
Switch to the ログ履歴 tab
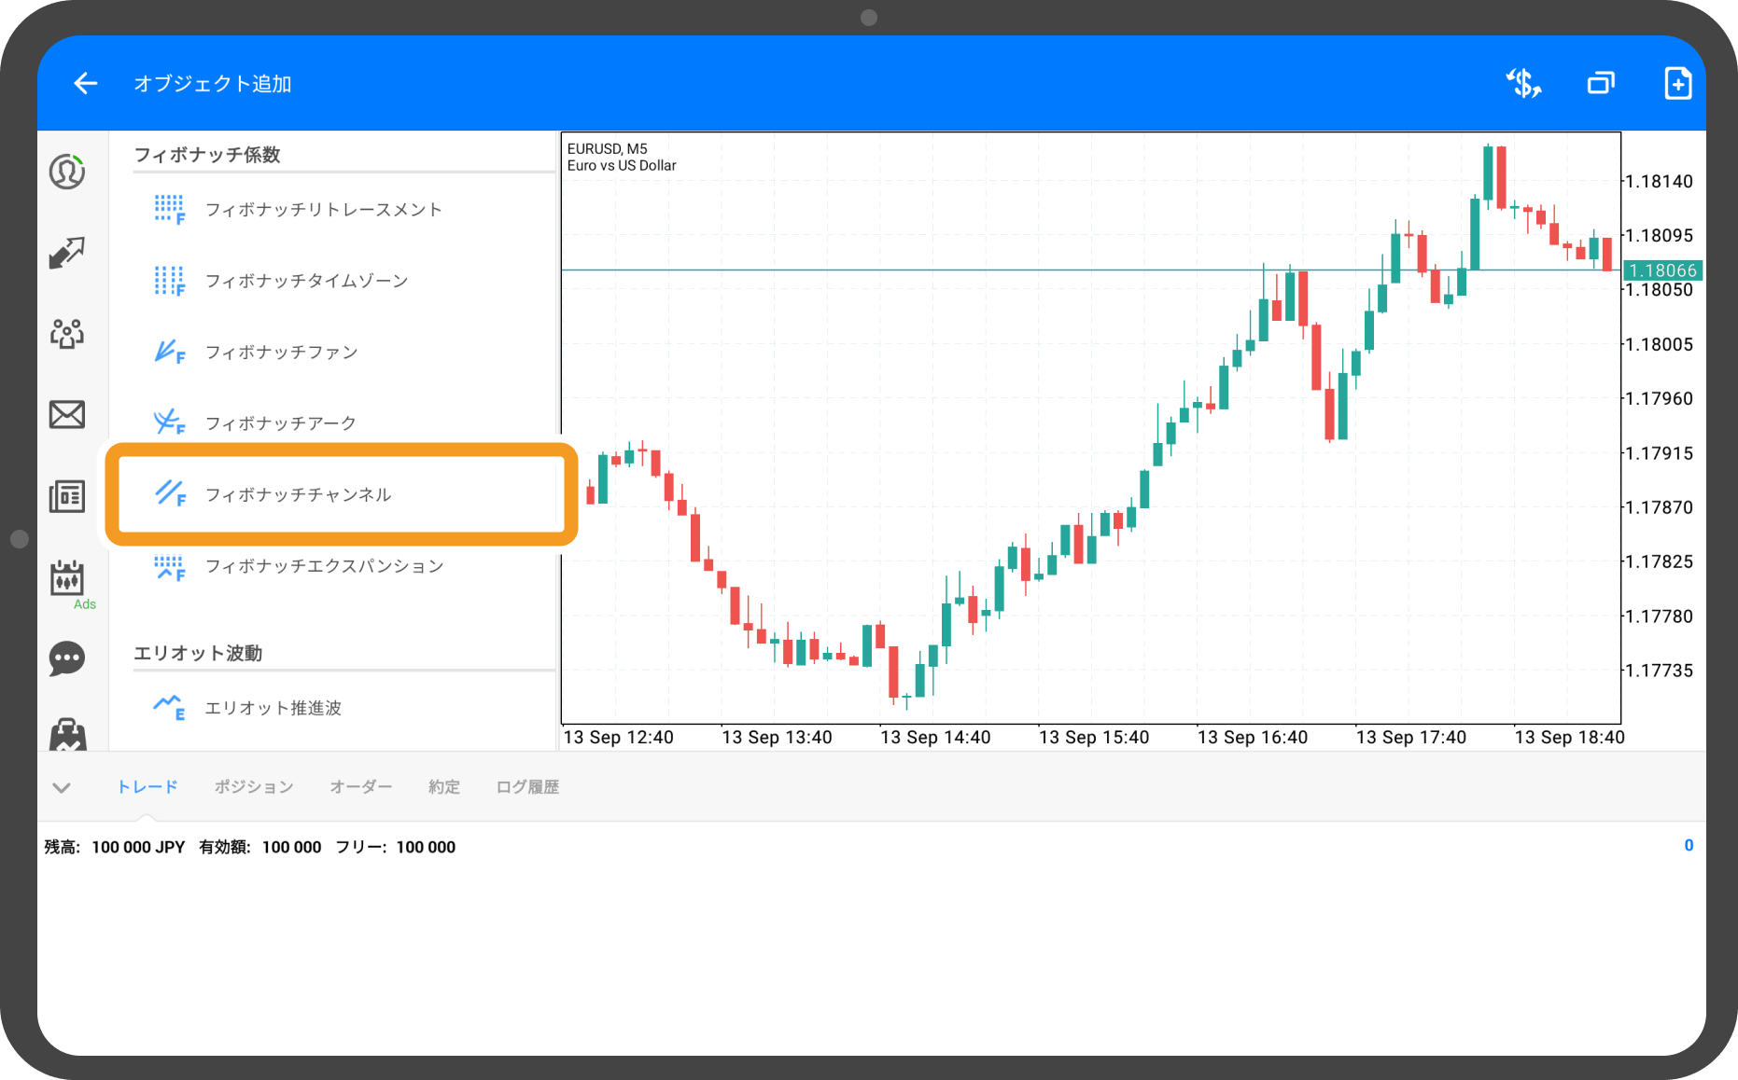tap(527, 787)
